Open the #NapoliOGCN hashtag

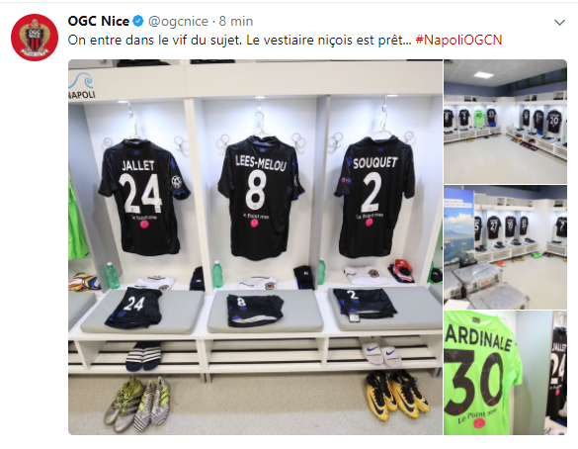point(458,40)
